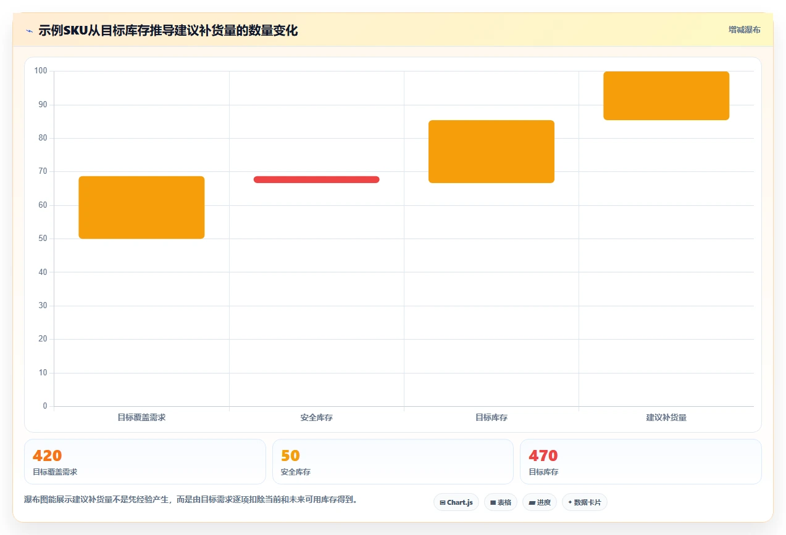Select the 数据卡片 tag chip
The image size is (786, 535).
tap(584, 502)
